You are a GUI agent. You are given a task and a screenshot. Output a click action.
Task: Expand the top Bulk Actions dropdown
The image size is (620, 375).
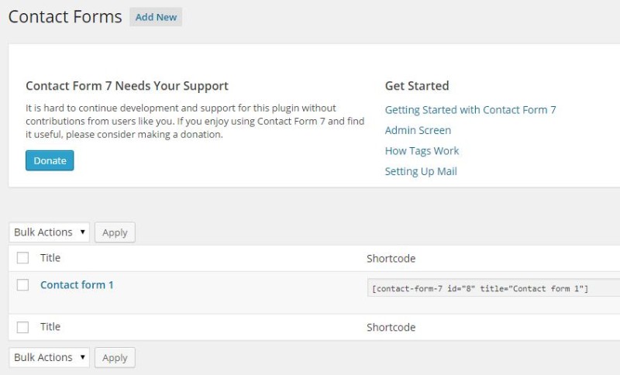pos(50,232)
